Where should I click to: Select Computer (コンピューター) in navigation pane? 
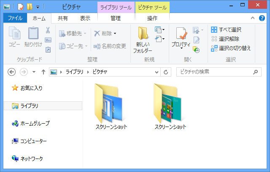[x=29, y=141]
